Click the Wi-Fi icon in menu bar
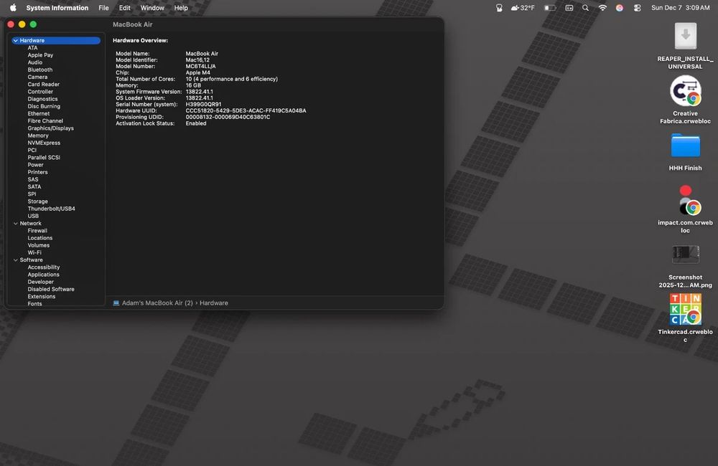Image resolution: width=718 pixels, height=466 pixels. [x=602, y=8]
